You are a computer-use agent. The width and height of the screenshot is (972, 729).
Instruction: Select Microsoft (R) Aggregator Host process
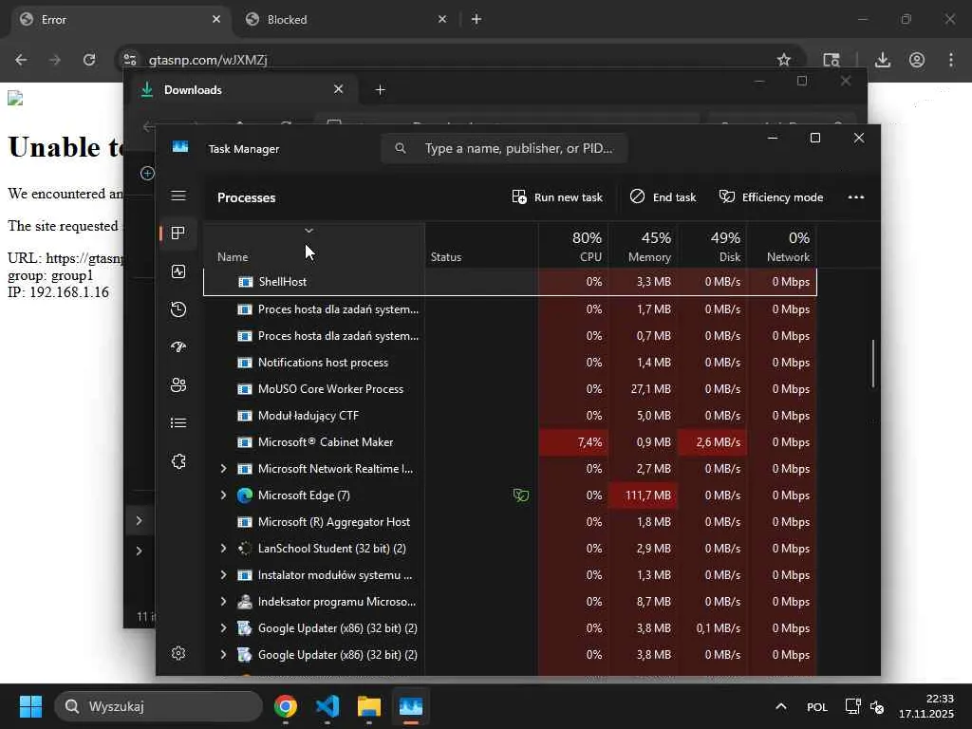510,522
